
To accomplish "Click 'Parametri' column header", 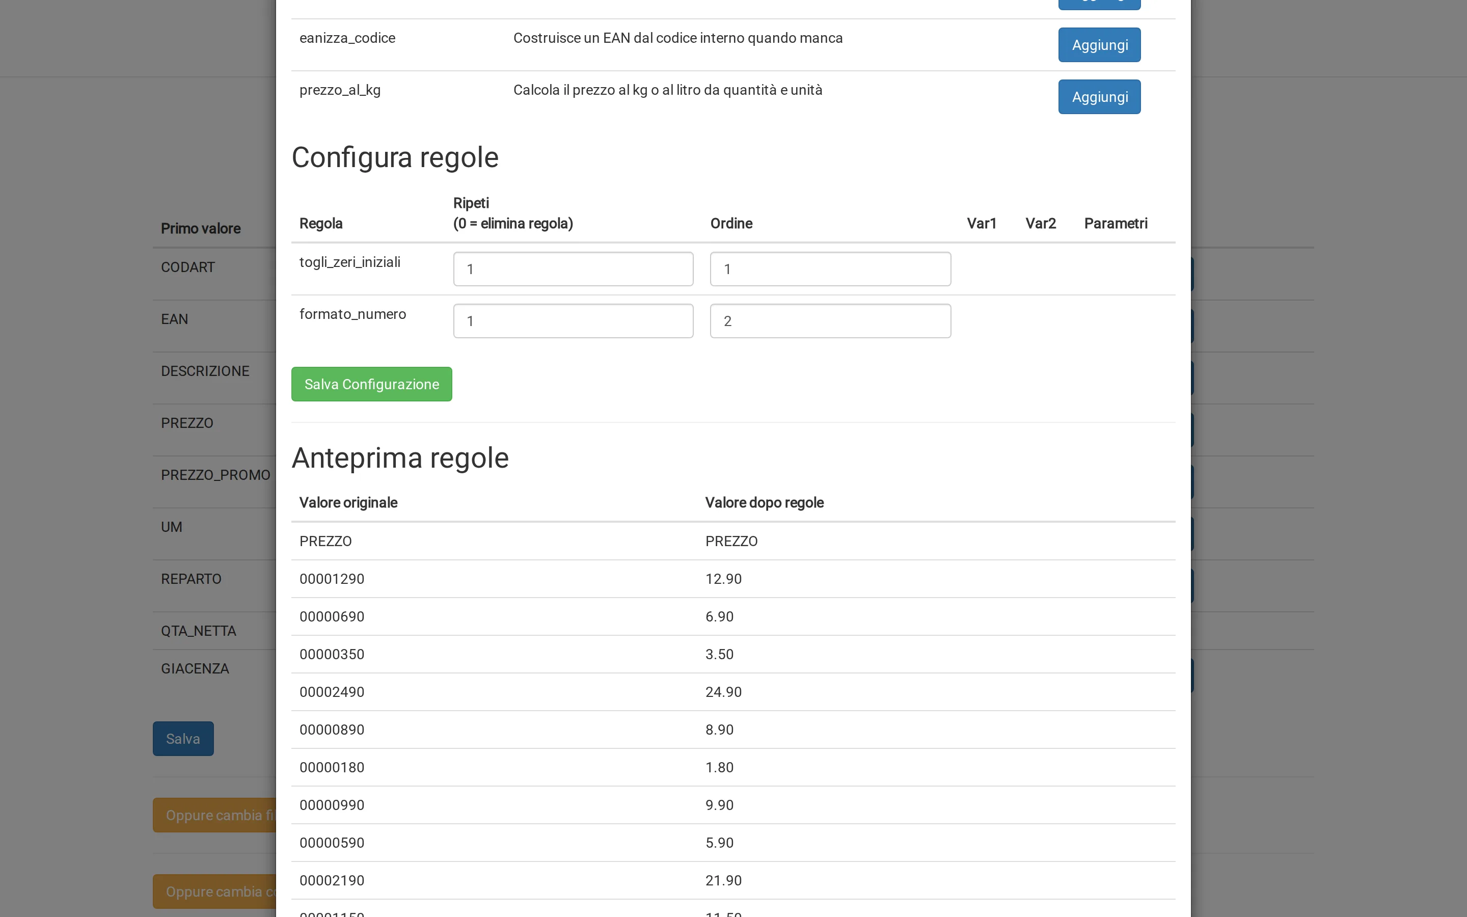I will [x=1116, y=223].
